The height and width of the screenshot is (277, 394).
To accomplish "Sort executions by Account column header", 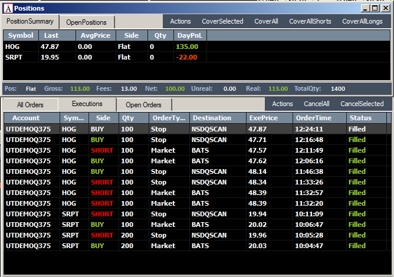I will pos(32,118).
